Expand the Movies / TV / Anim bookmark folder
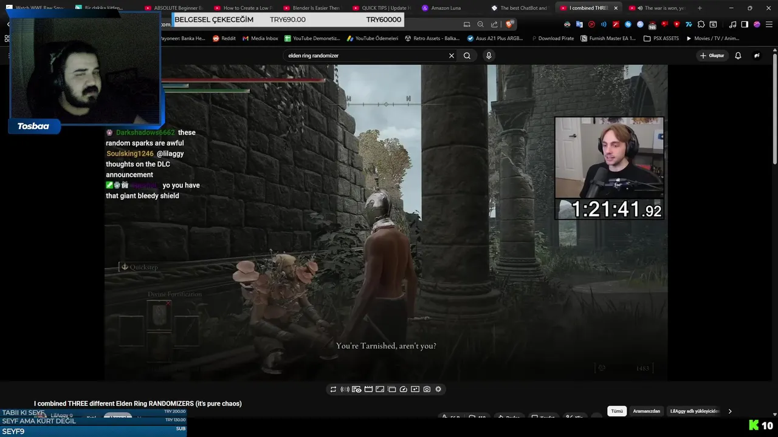Viewport: 778px width, 437px height. point(712,38)
